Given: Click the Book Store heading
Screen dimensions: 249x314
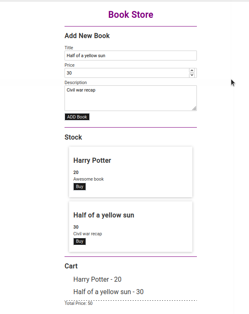Looking at the screenshot, I should coord(131,14).
